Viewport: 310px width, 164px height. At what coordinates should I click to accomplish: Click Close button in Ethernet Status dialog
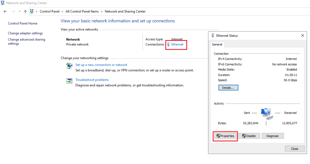click(x=295, y=149)
